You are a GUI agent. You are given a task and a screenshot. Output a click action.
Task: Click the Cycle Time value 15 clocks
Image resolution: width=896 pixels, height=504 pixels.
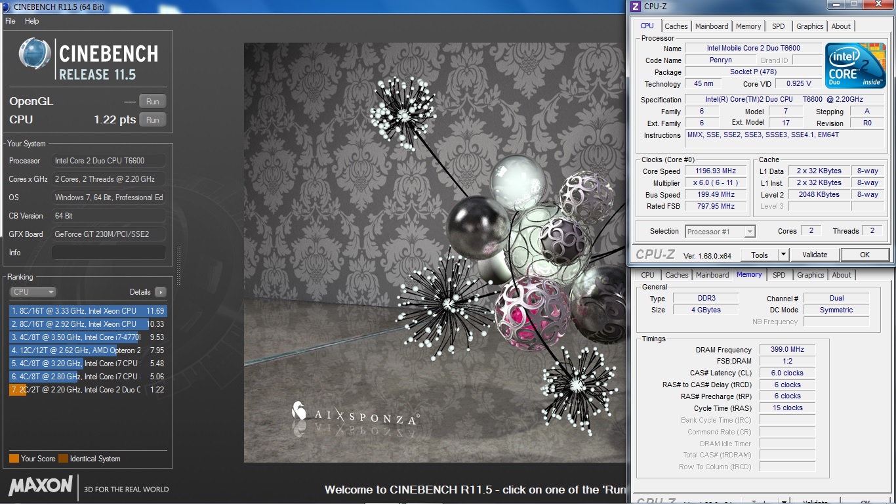coord(788,408)
